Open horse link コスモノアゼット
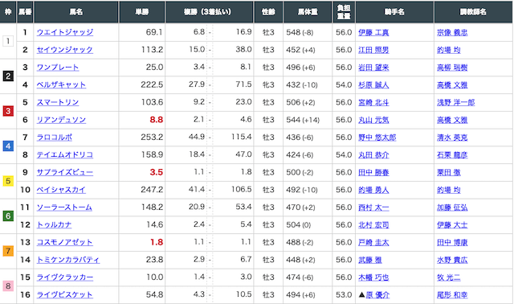The image size is (514, 304). [64, 242]
